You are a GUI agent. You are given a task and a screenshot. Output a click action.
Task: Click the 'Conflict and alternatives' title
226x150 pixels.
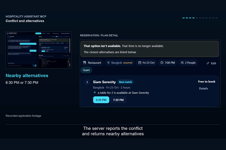pyautogui.click(x=25, y=21)
